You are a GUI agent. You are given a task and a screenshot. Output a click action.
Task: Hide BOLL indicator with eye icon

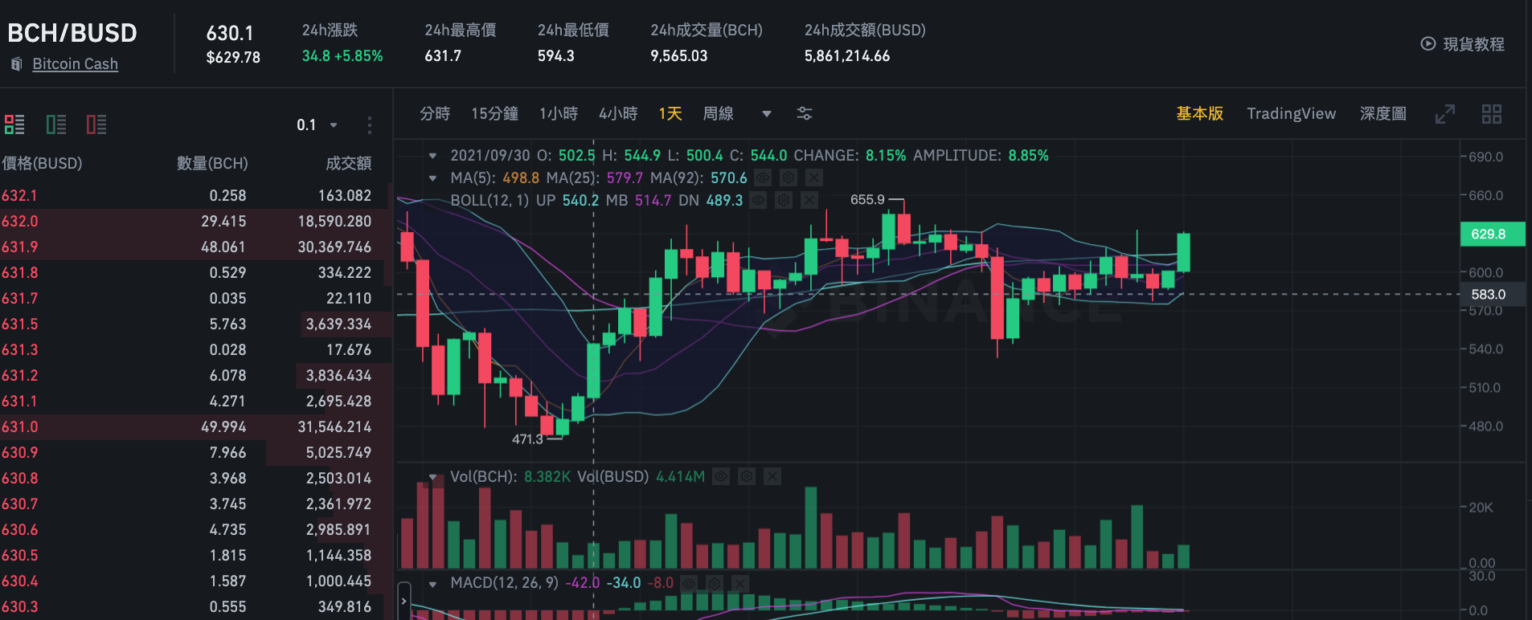click(x=758, y=200)
